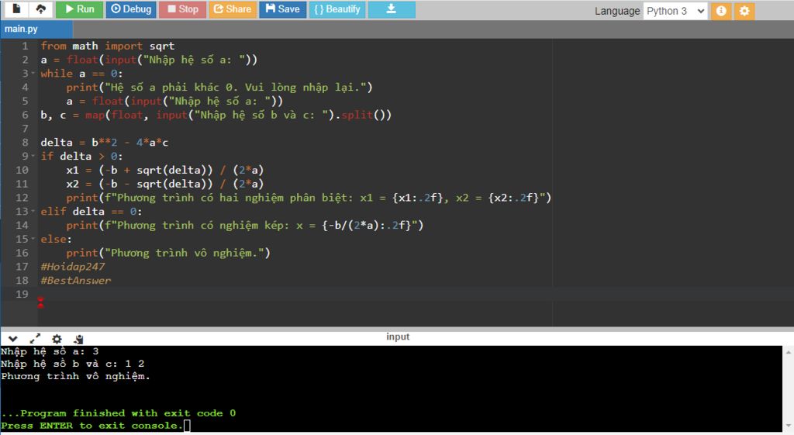Open the console settings gear

click(x=57, y=339)
